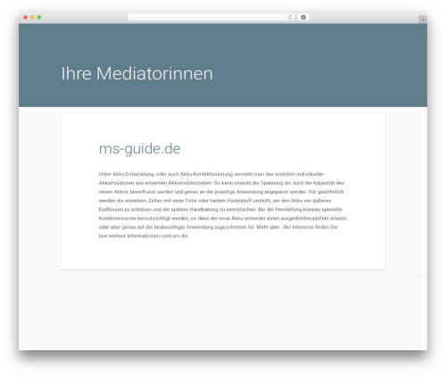Image resolution: width=446 pixels, height=377 pixels.
Task: Click text line starting 'hier weitere Informationen'
Action: click(145, 236)
